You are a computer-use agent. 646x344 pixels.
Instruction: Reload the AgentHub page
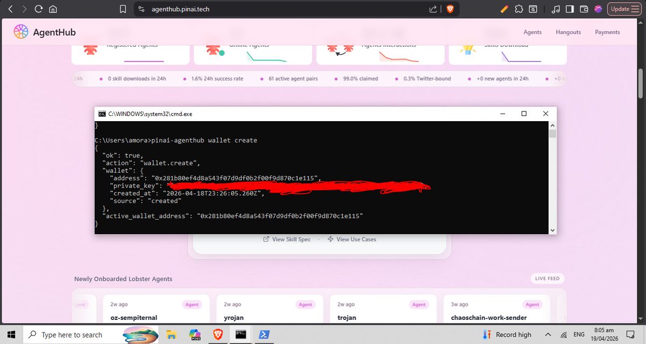click(38, 9)
